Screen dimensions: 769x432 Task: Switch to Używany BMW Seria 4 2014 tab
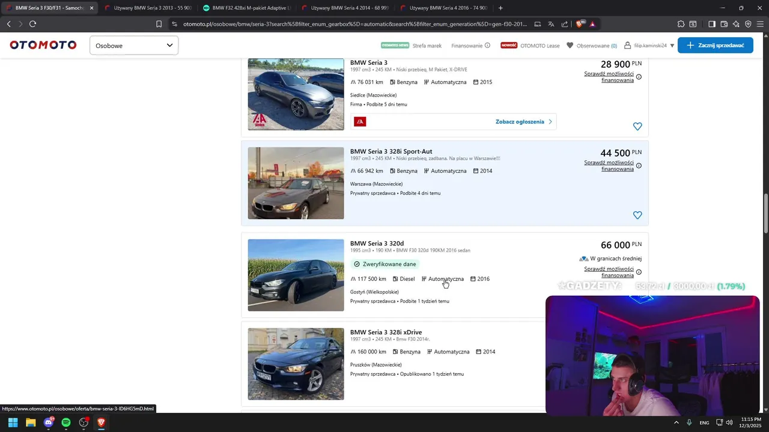coord(345,8)
